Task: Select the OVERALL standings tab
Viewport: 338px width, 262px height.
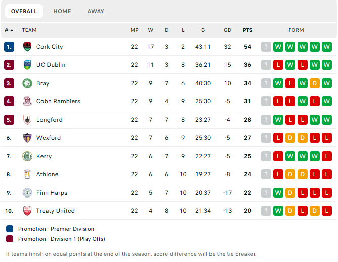Action: [24, 11]
